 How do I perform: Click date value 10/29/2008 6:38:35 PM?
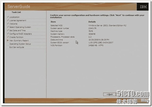tap(99, 40)
